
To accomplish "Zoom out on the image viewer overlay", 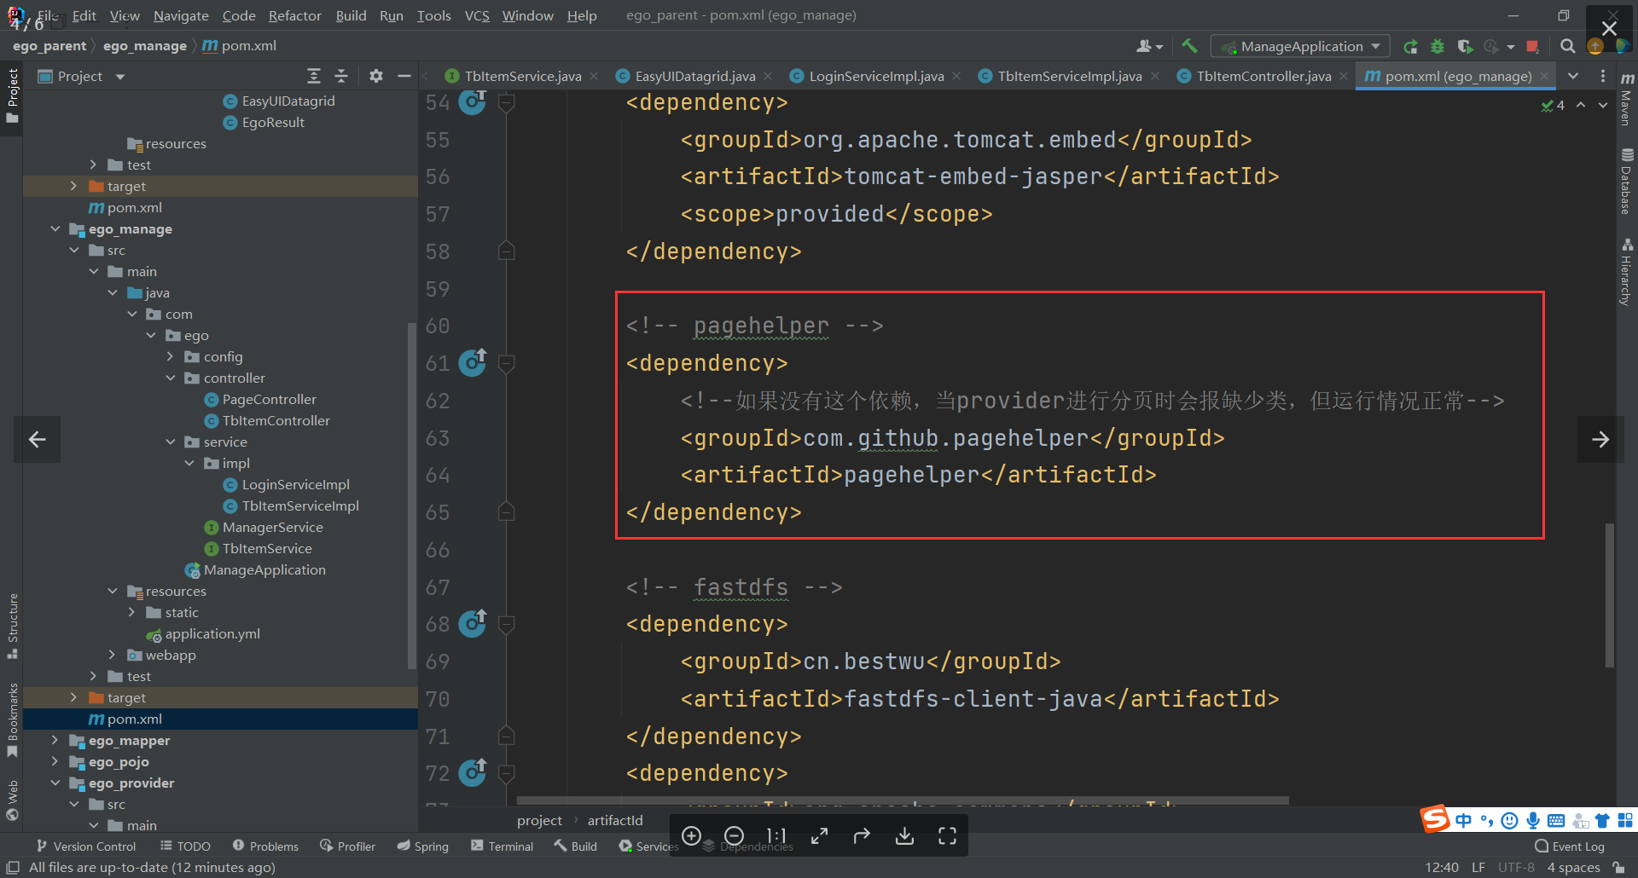I will (x=735, y=836).
